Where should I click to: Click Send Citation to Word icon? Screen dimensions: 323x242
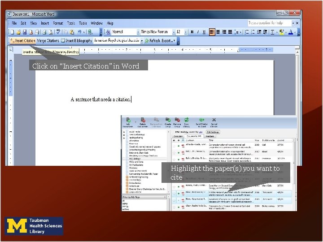pos(202,122)
